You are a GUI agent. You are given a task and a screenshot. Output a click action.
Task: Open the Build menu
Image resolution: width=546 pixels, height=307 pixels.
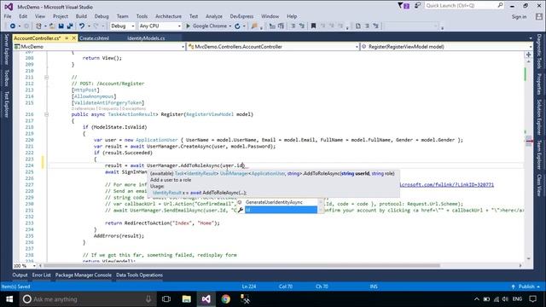click(81, 16)
